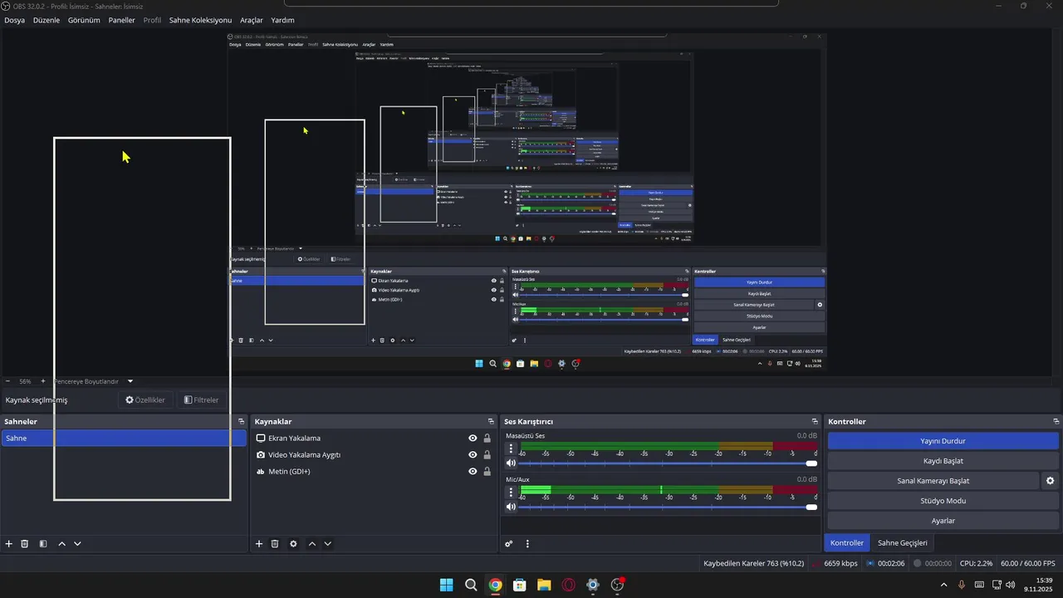Delete selected source in Kaynaklar toolbar

click(275, 544)
